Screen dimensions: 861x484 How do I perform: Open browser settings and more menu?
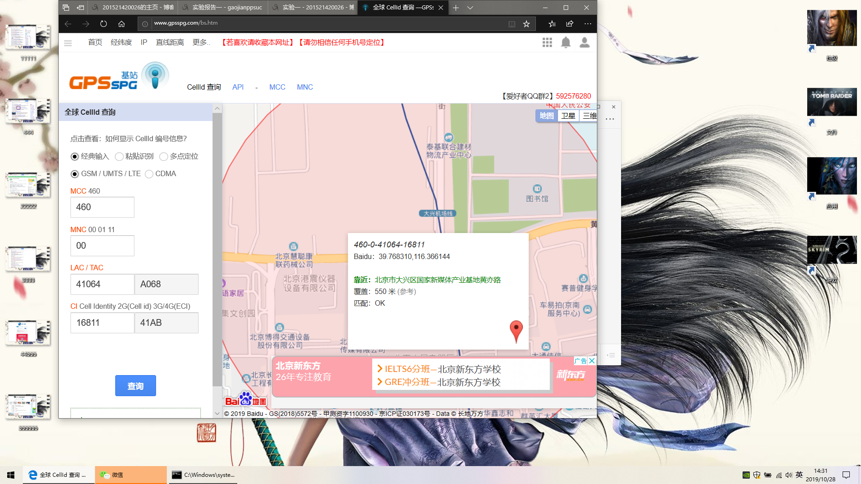point(587,24)
